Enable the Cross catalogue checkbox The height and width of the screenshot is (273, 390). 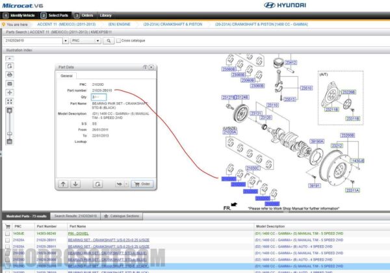click(119, 40)
